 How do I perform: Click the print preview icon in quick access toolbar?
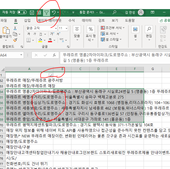pos(39,13)
